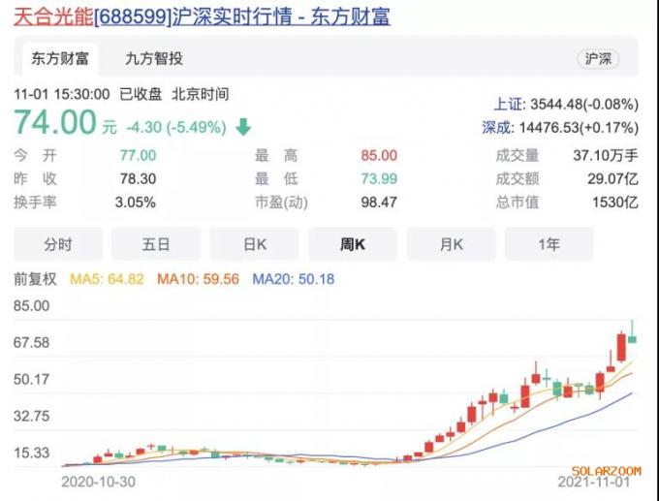This screenshot has width=659, height=501.
Task: Click the timestamp 11-01 15:30:00
Action: (x=62, y=94)
